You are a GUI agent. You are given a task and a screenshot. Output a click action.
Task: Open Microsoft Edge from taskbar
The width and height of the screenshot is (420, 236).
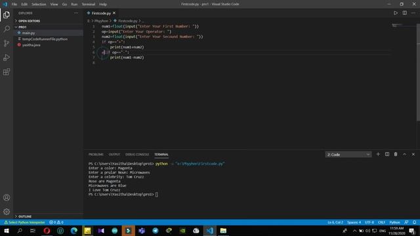pos(74,231)
